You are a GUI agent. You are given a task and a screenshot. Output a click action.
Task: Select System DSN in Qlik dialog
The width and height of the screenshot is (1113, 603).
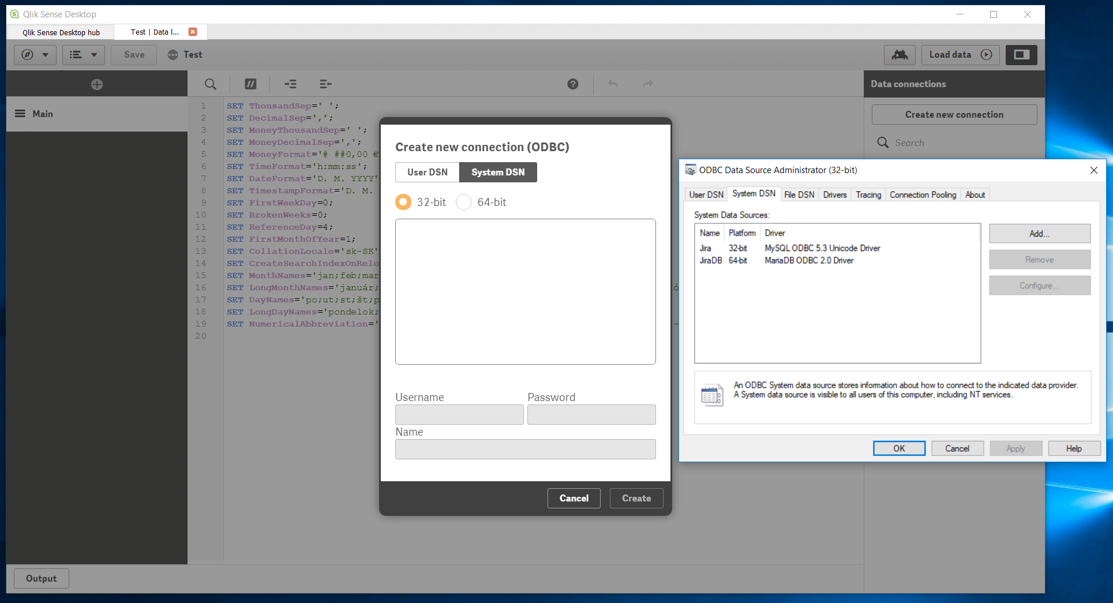click(x=498, y=172)
